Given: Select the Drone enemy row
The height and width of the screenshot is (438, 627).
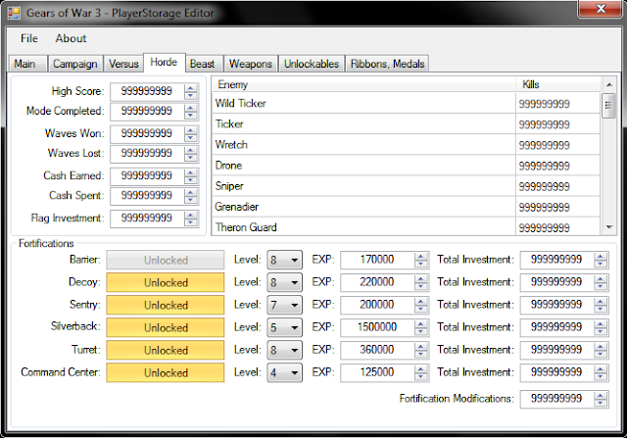Looking at the screenshot, I should 407,166.
